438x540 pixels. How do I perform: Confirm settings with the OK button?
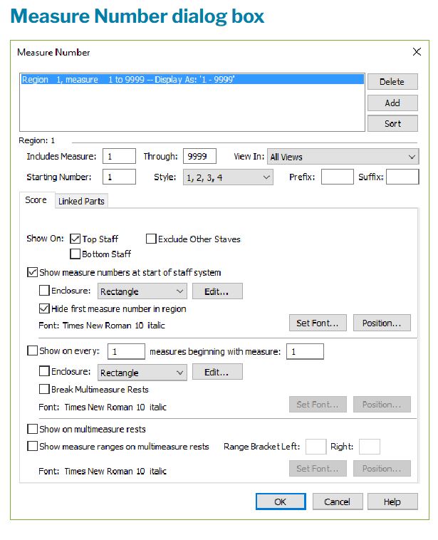pos(280,502)
